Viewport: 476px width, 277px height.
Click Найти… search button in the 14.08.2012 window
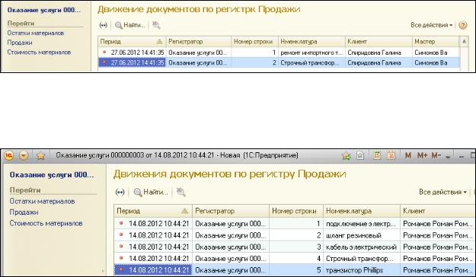tap(151, 192)
